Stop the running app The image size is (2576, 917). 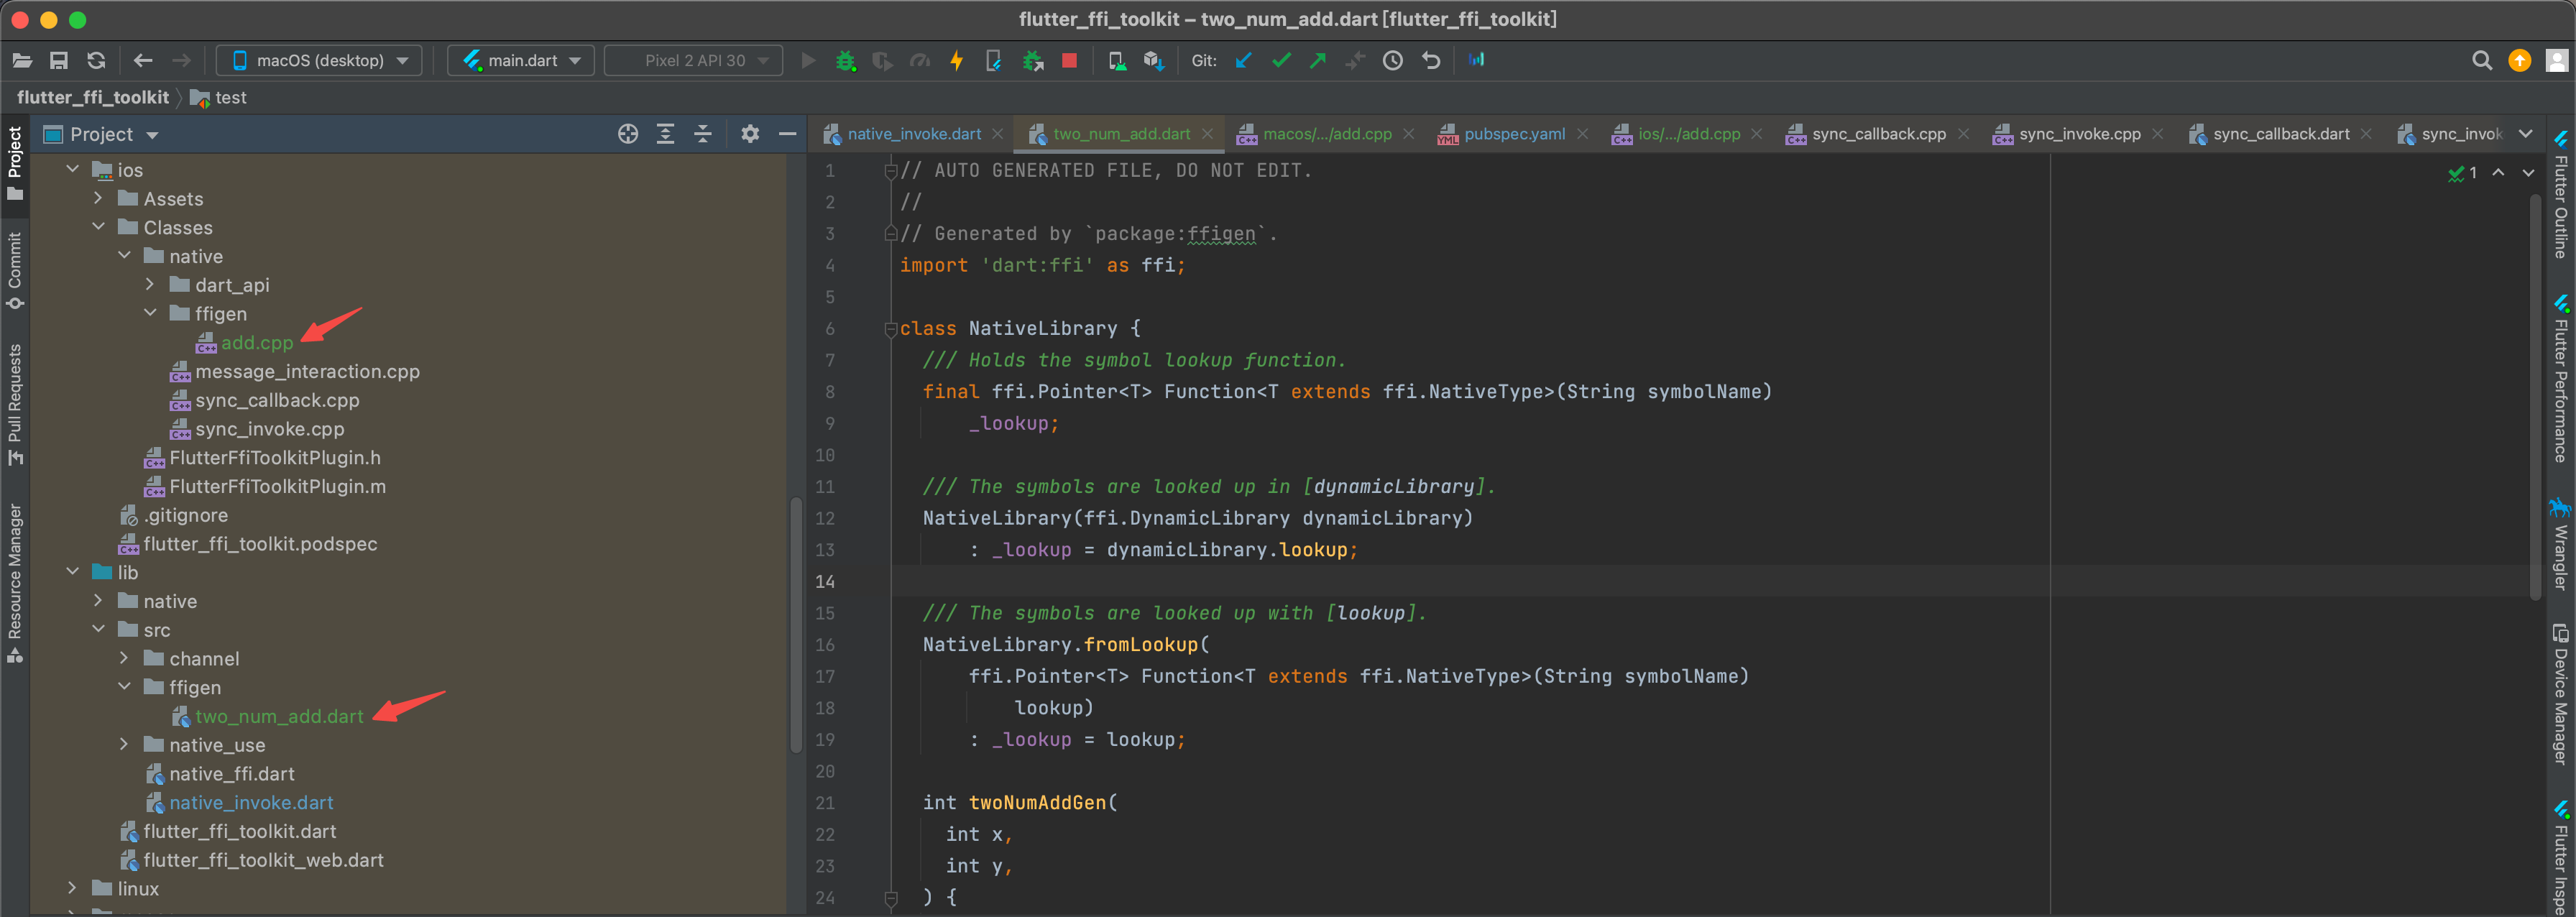point(1069,61)
